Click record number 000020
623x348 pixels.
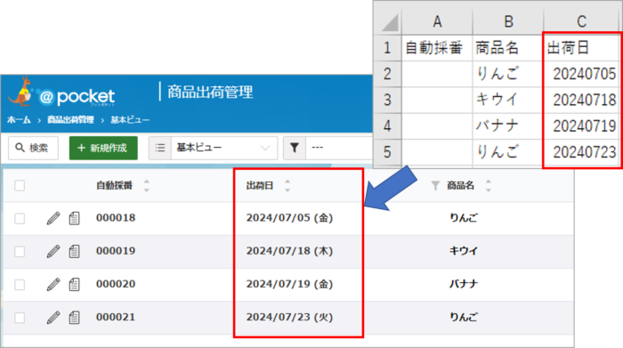(x=116, y=284)
